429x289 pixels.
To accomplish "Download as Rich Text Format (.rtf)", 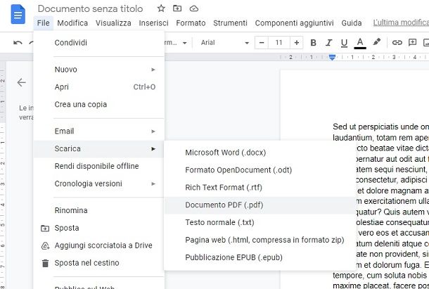I will coord(260,188).
